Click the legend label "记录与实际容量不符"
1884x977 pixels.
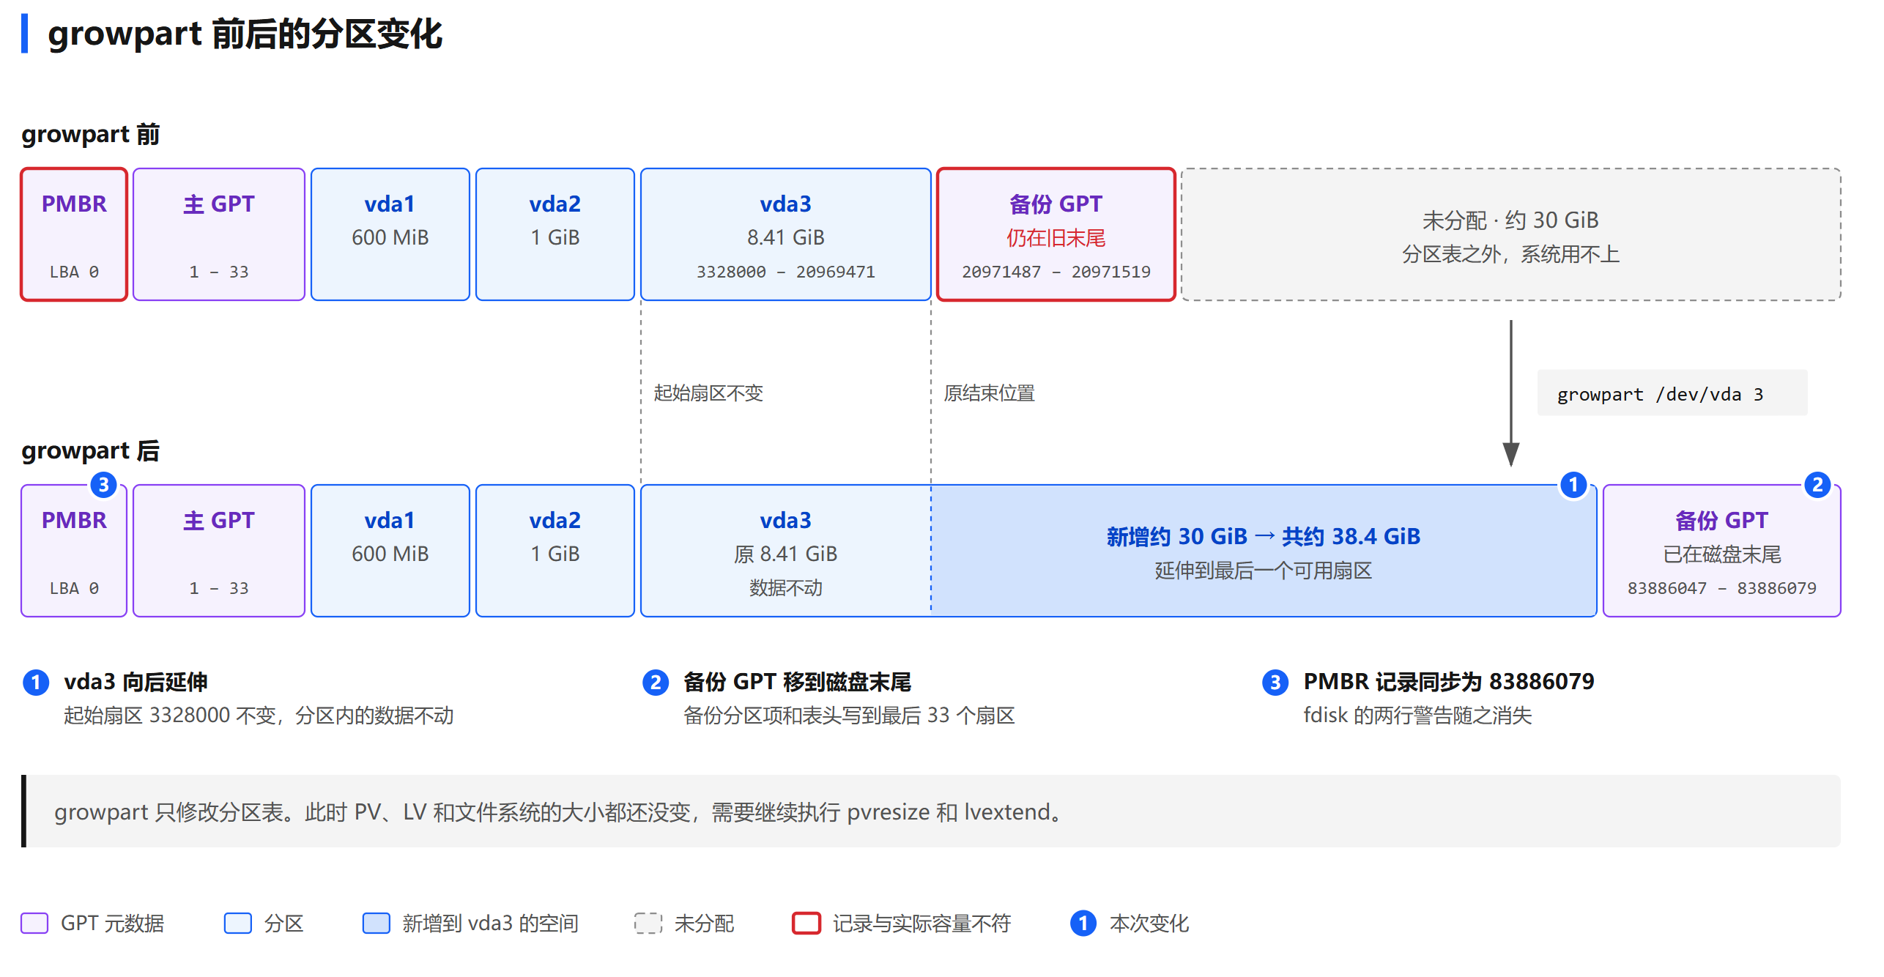point(921,924)
